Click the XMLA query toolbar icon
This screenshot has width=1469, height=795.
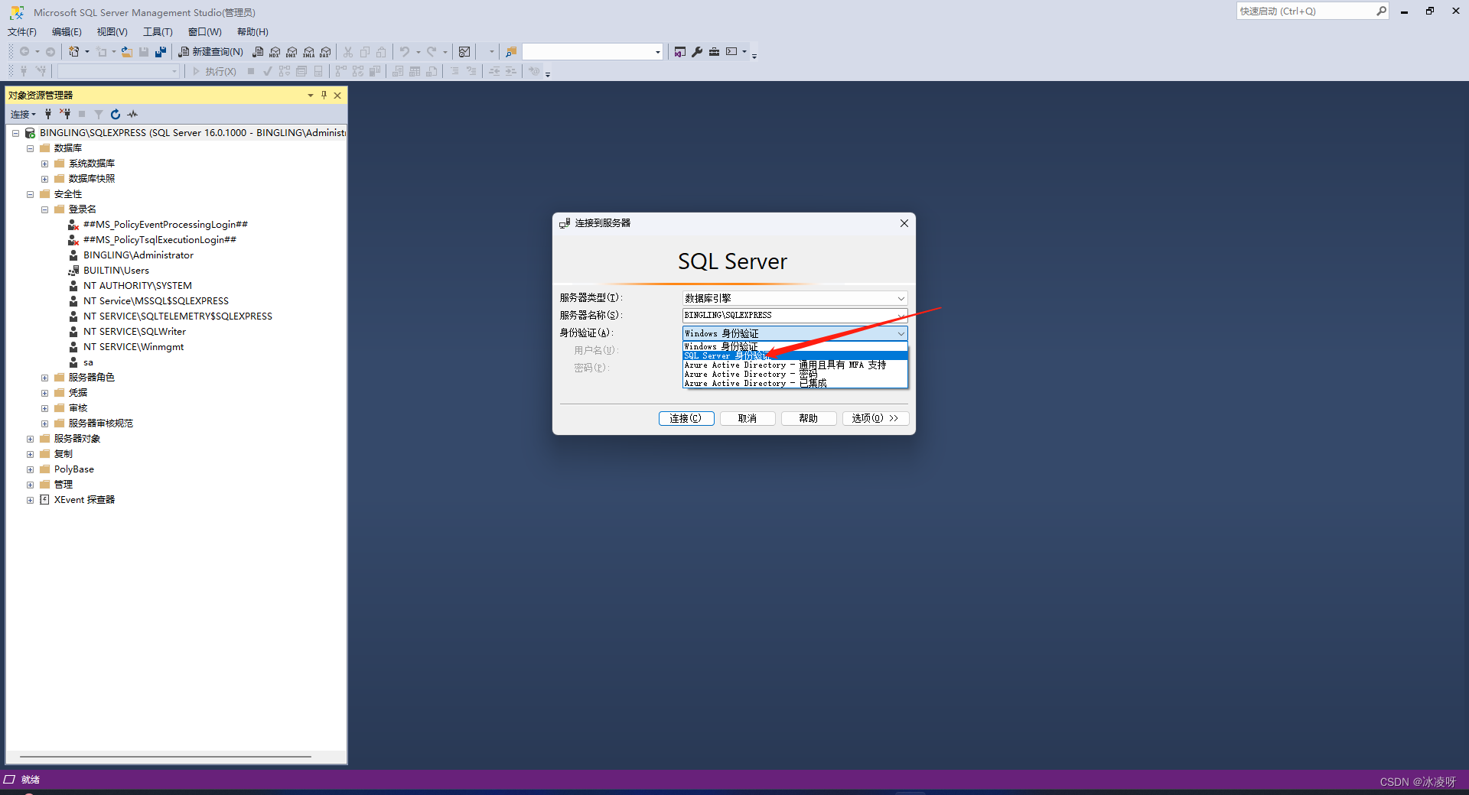(x=308, y=51)
